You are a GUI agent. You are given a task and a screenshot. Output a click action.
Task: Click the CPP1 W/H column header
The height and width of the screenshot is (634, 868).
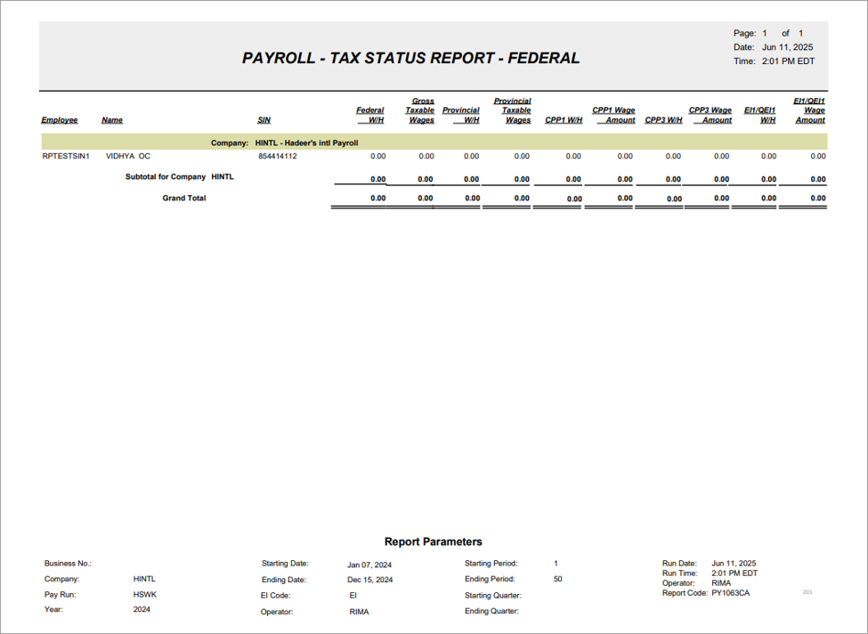coord(564,120)
